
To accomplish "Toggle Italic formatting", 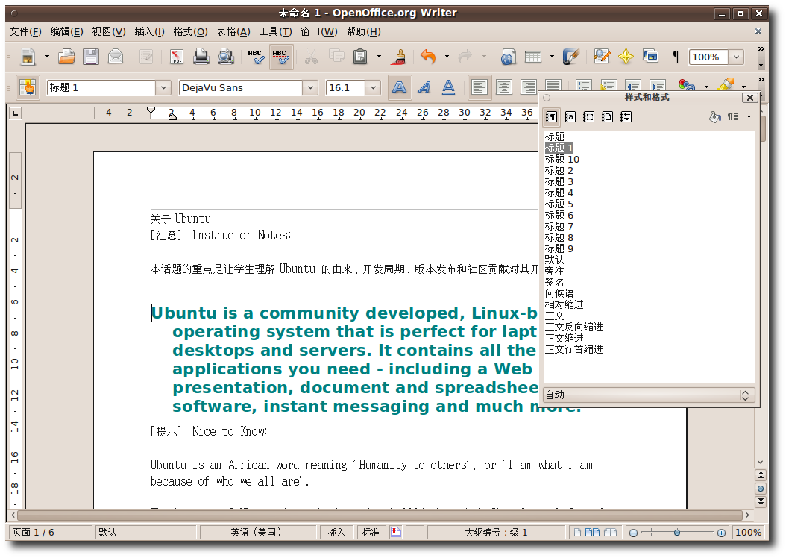I will (x=424, y=88).
